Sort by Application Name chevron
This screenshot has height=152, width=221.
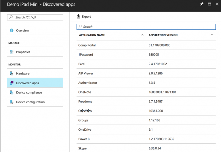click(142, 35)
